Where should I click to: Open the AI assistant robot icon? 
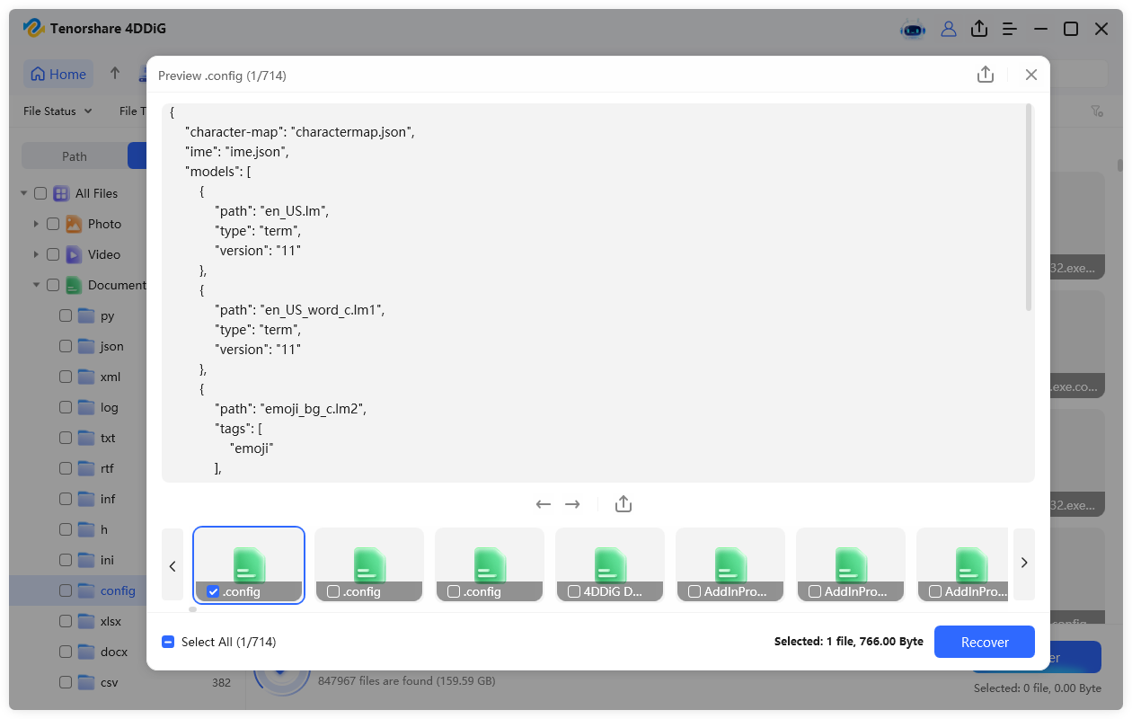click(x=913, y=29)
